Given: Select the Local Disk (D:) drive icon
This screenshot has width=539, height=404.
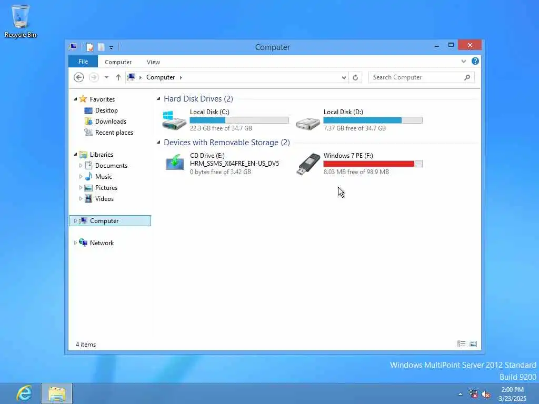Looking at the screenshot, I should 308,123.
